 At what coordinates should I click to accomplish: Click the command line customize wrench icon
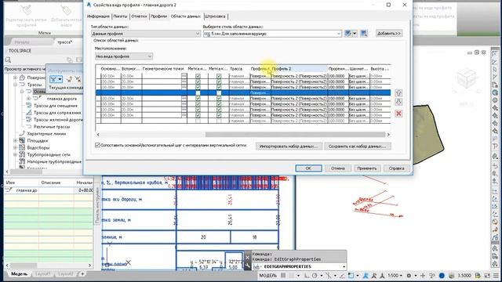pyautogui.click(x=248, y=266)
